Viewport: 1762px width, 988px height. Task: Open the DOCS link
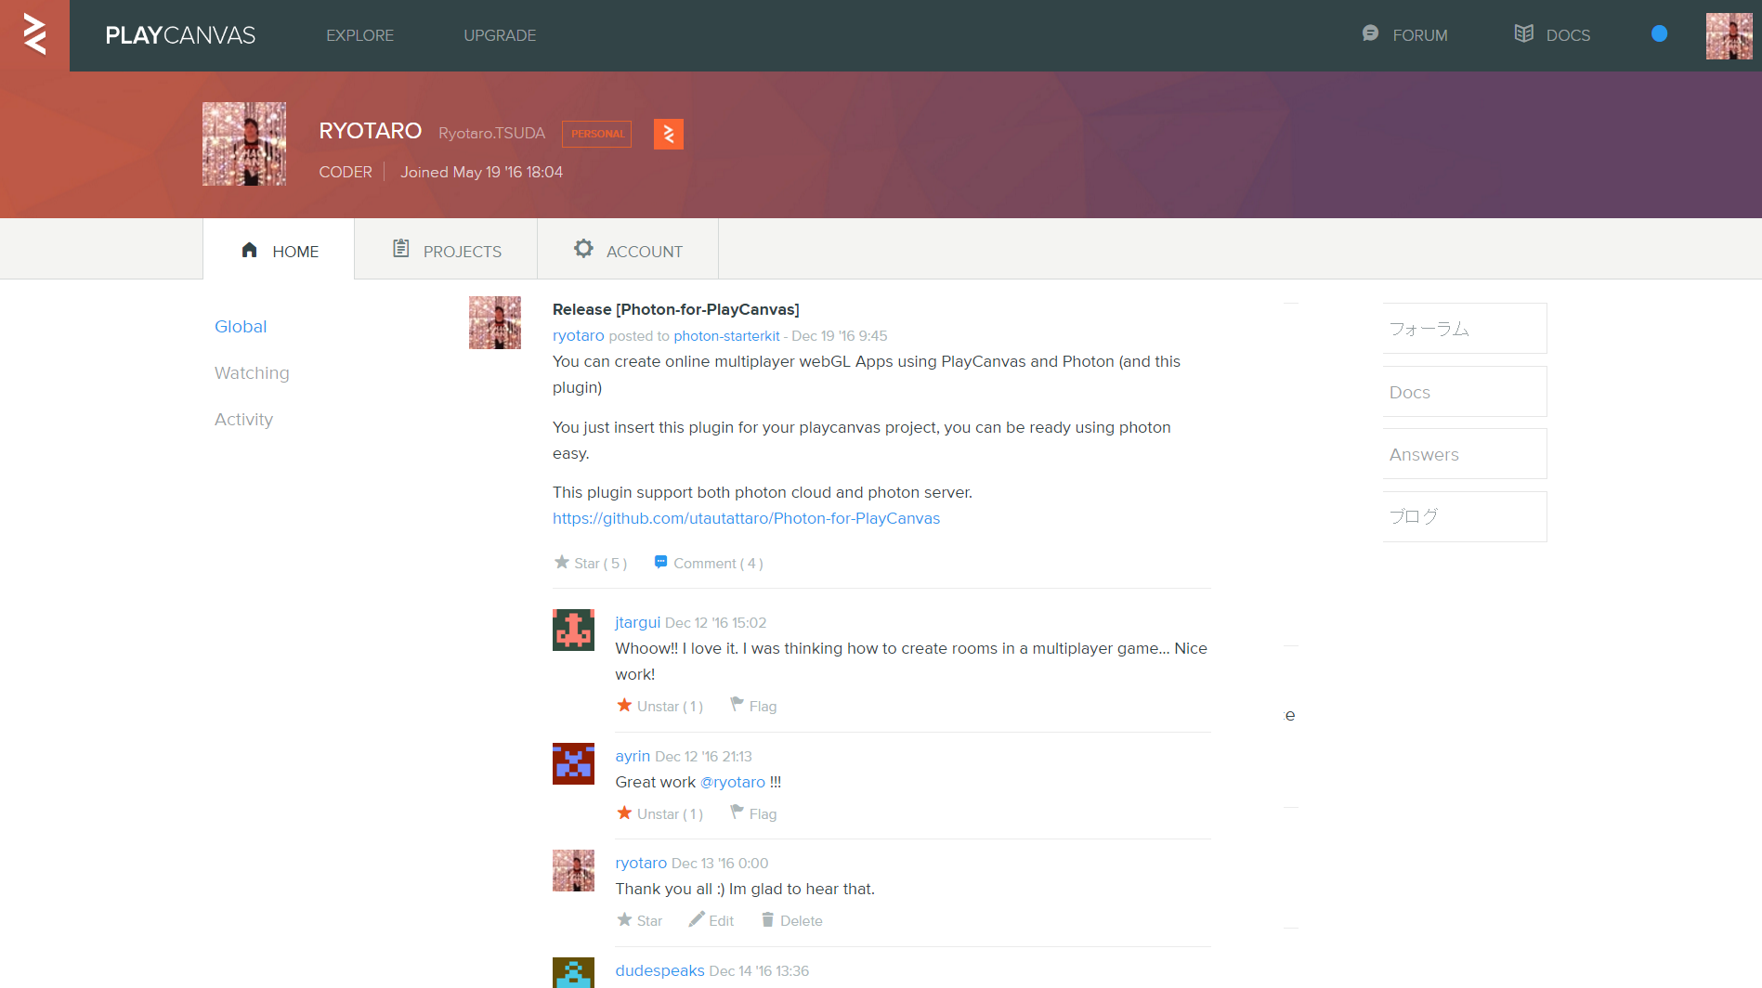tap(1568, 35)
